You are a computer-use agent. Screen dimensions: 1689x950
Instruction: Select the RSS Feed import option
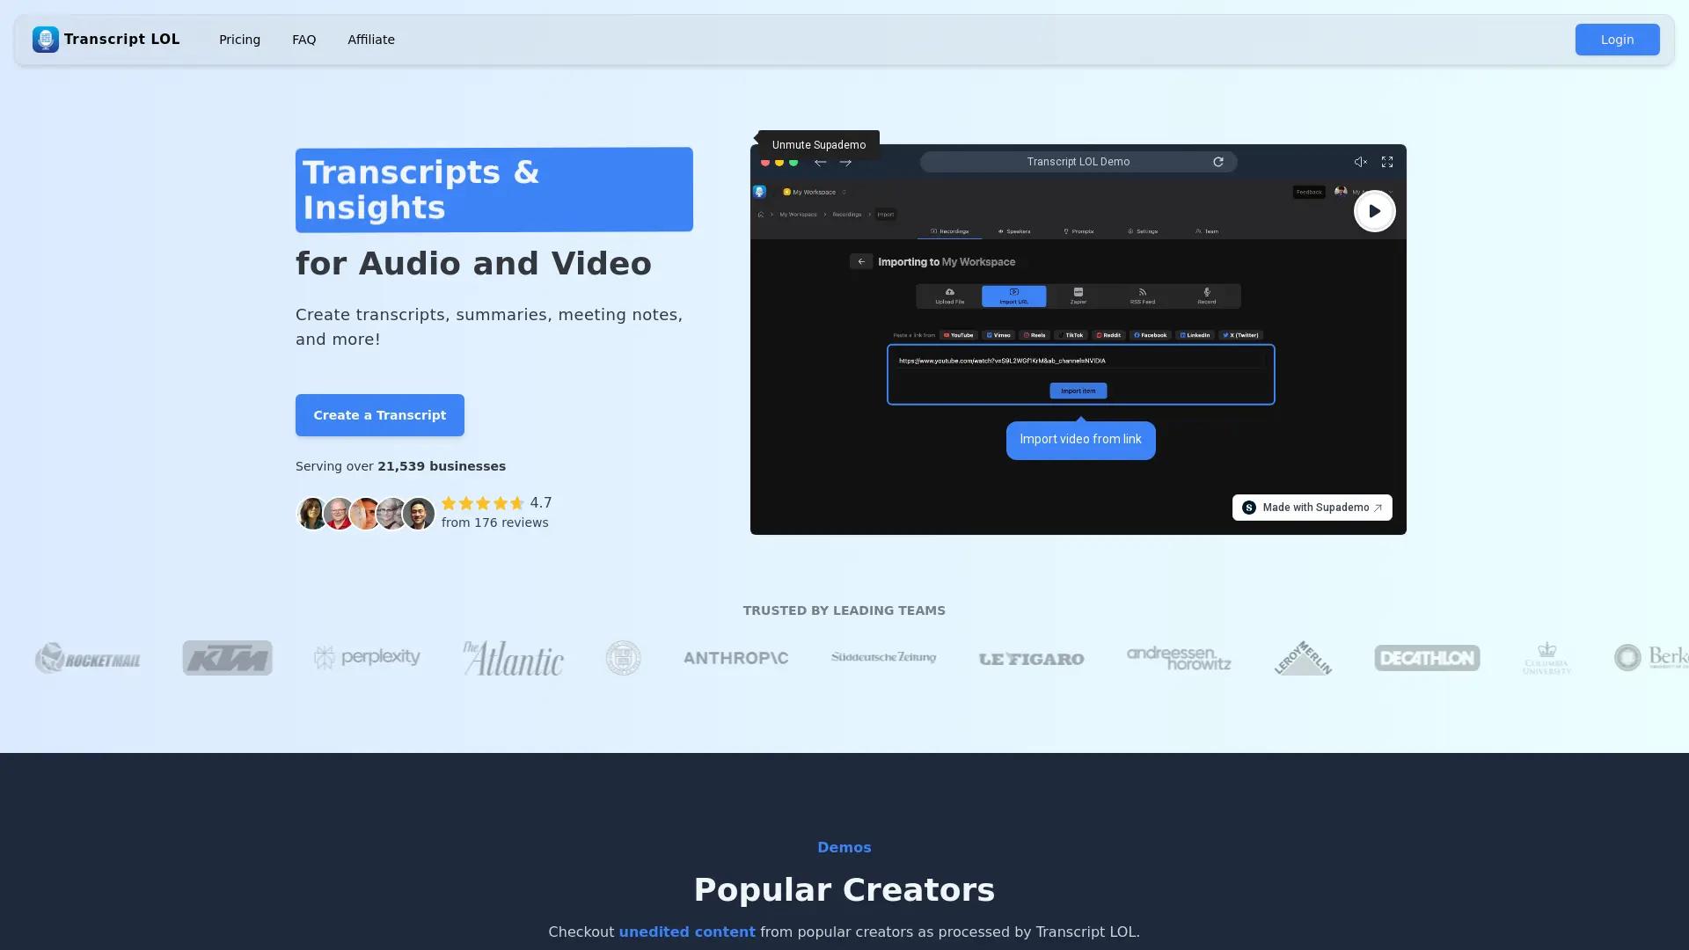[x=1142, y=296]
